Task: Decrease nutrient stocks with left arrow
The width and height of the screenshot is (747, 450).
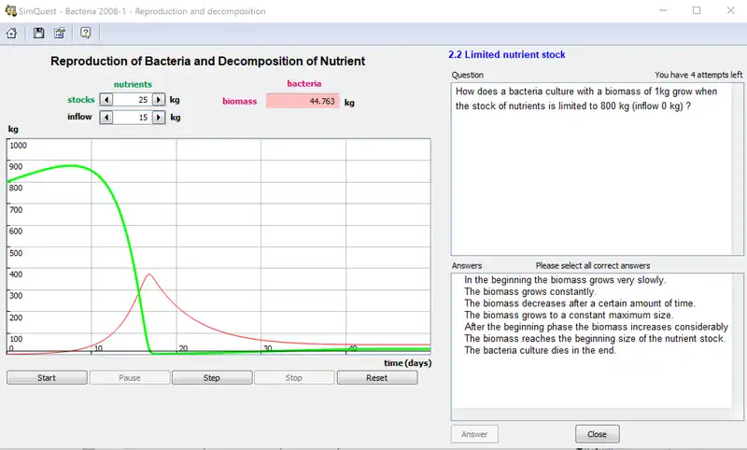Action: click(x=106, y=100)
